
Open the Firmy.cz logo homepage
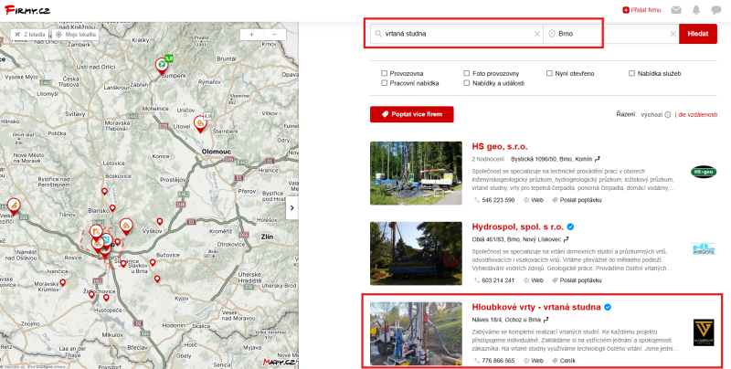point(27,10)
